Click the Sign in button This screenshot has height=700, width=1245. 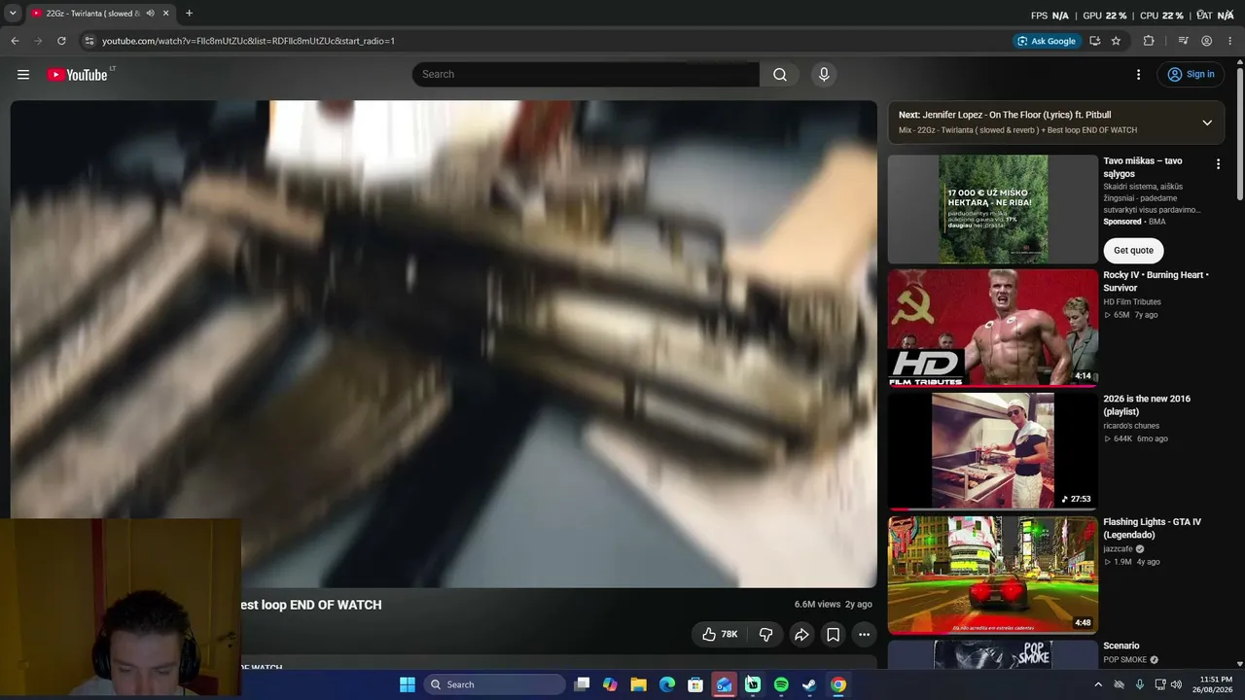[x=1192, y=75]
